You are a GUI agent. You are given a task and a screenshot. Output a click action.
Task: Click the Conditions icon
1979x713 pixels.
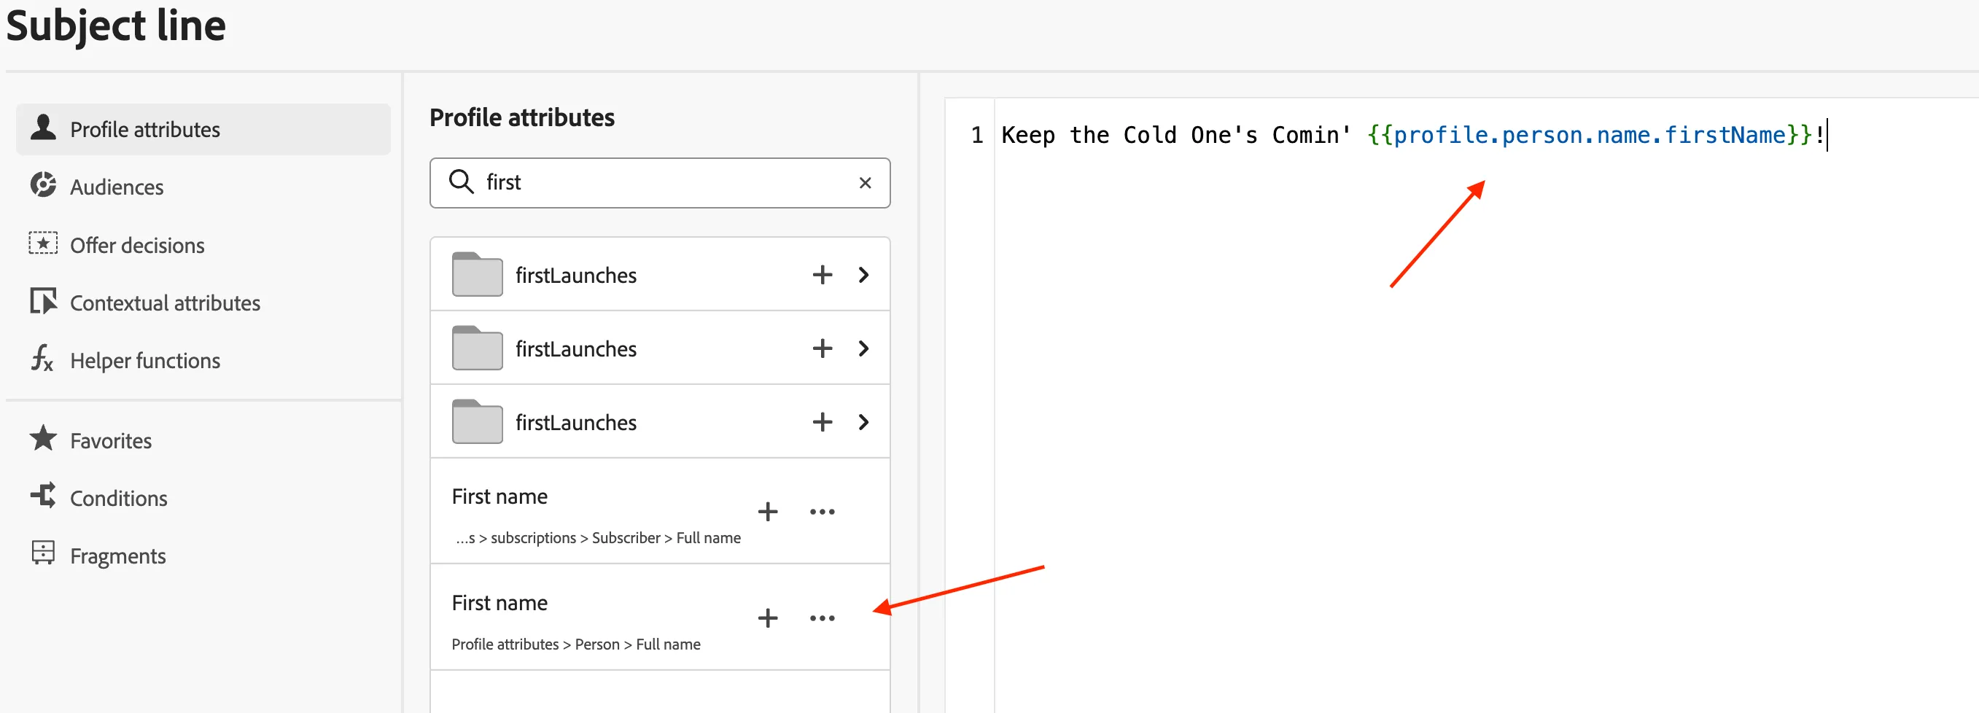pyautogui.click(x=43, y=496)
